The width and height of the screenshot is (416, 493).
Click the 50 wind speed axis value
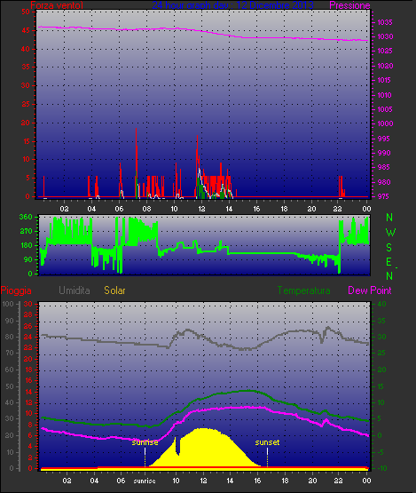coord(26,12)
